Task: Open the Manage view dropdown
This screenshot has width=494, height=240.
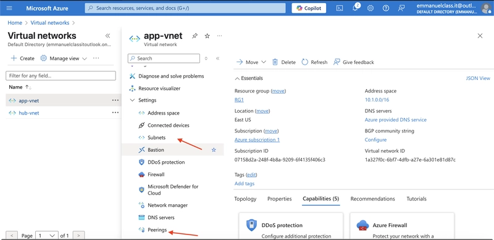Action: click(x=64, y=58)
